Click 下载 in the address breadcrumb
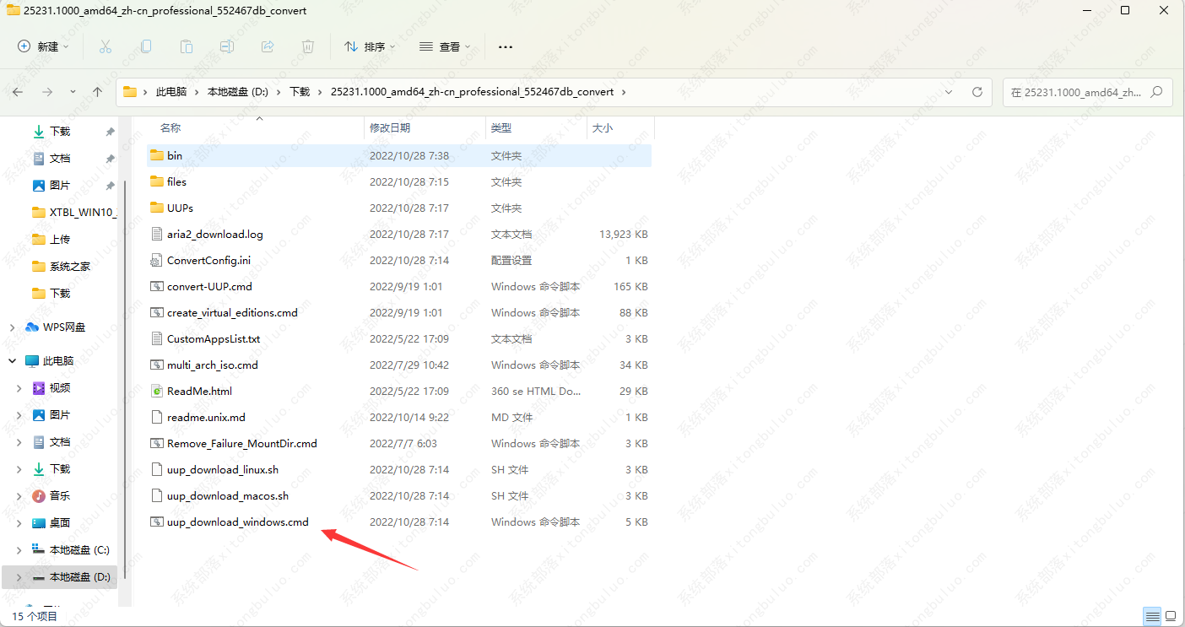The image size is (1185, 627). click(300, 92)
